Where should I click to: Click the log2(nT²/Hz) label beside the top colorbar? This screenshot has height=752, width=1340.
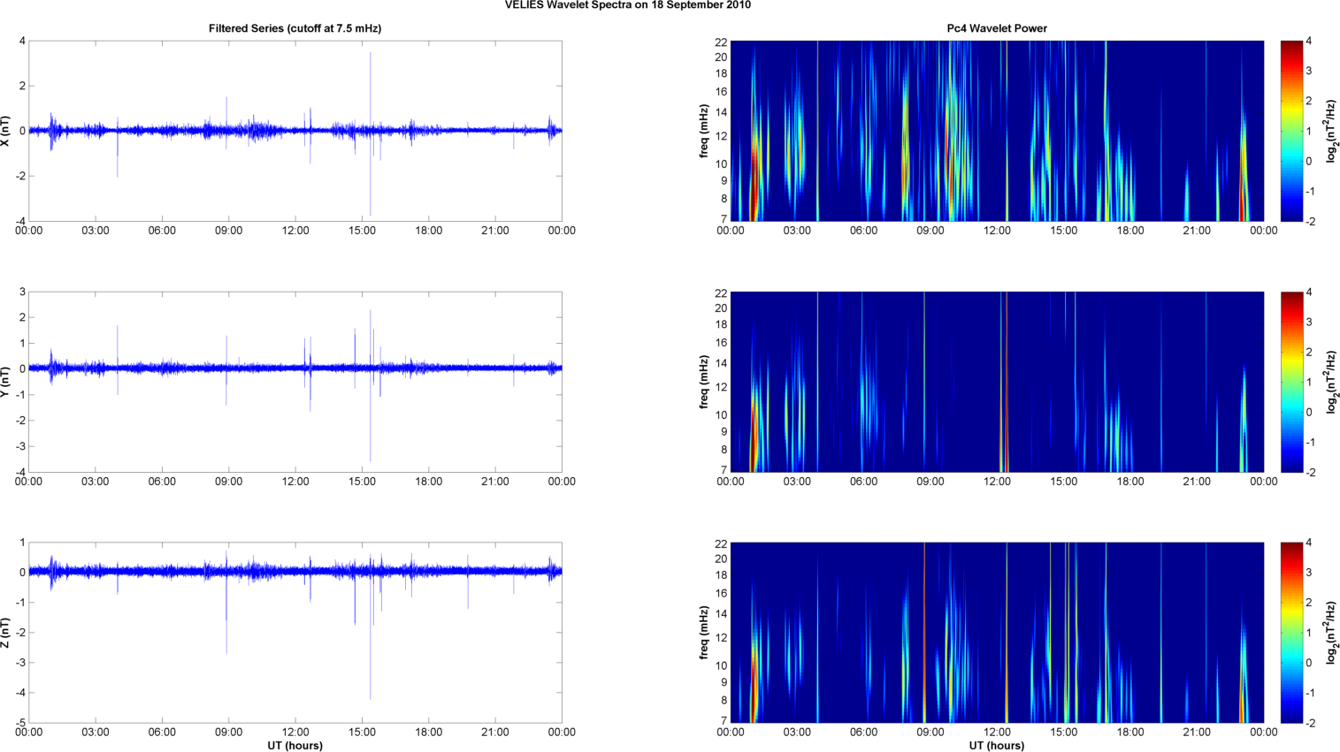coord(1331,131)
